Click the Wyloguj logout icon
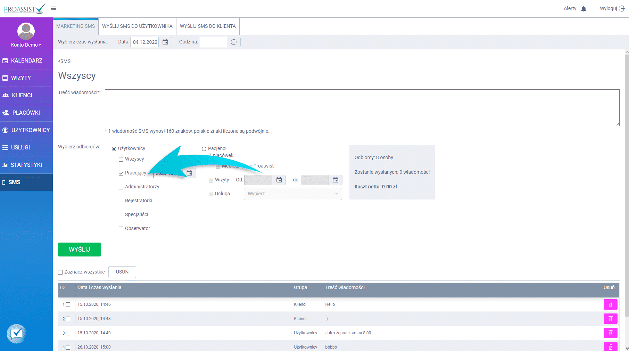 (x=622, y=9)
